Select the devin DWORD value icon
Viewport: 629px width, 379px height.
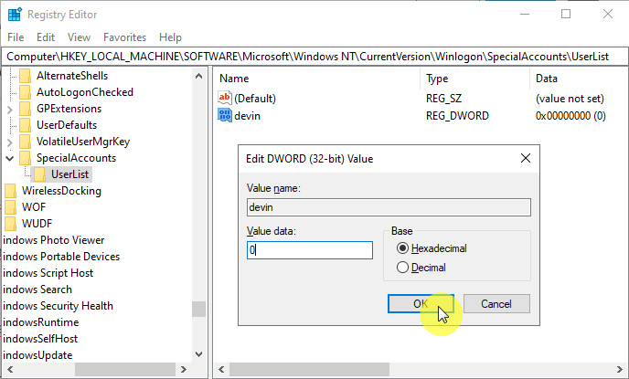point(226,116)
